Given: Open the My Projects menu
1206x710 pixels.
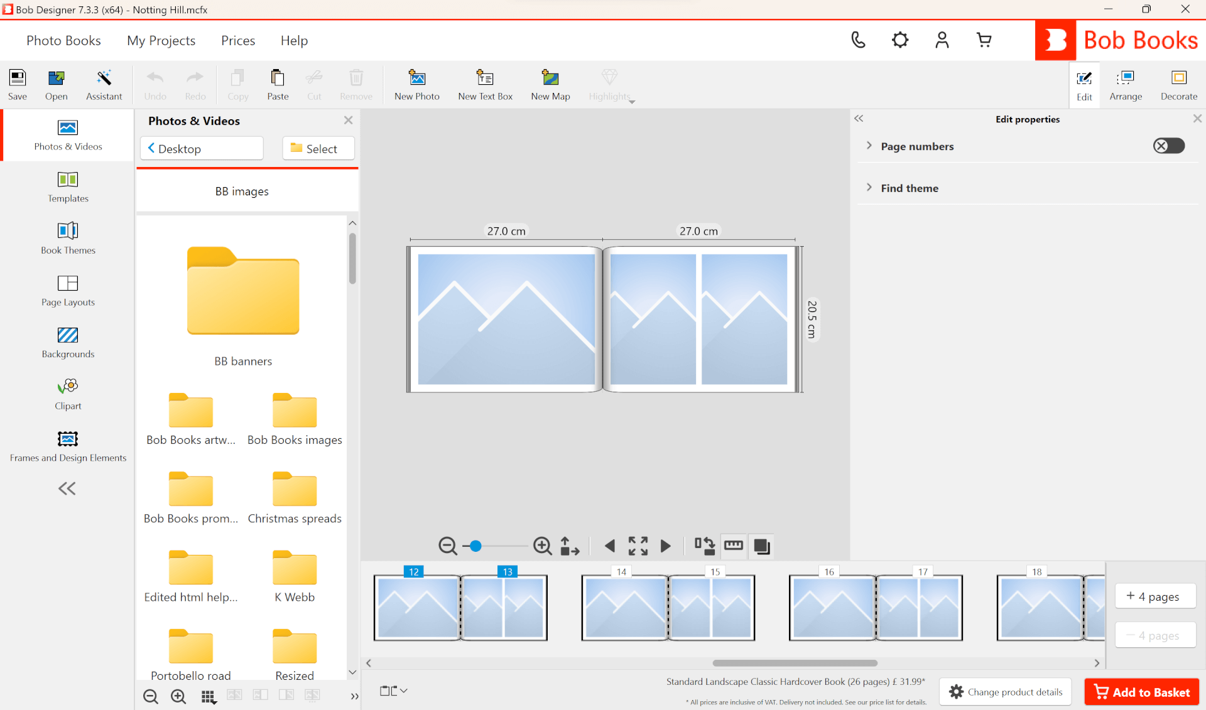Looking at the screenshot, I should point(161,40).
